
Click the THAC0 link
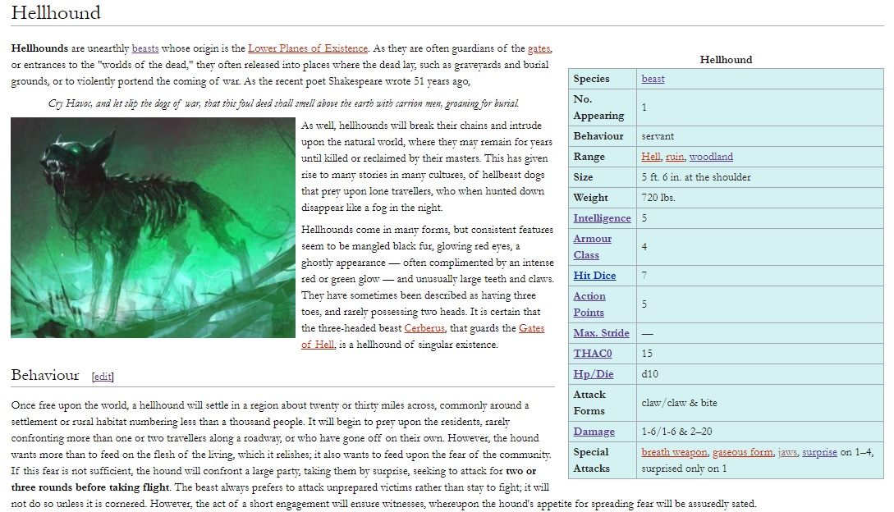coord(593,354)
